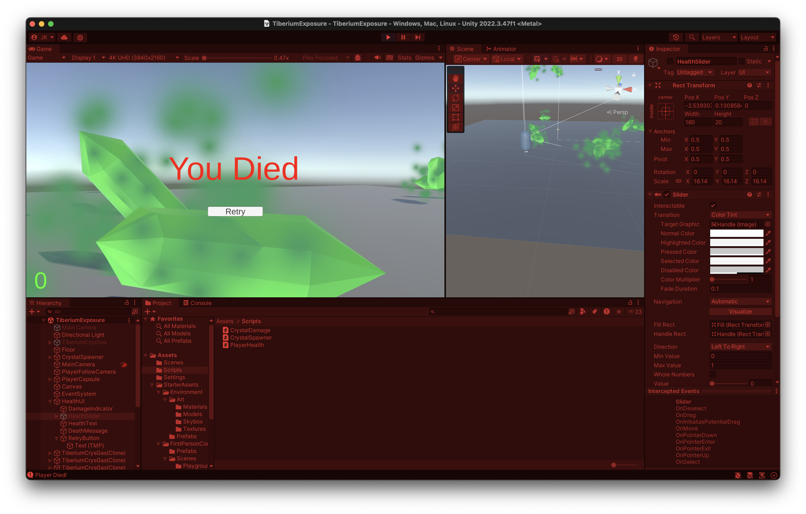Click Undo History icon in toolbar
The height and width of the screenshot is (514, 806).
[x=676, y=37]
